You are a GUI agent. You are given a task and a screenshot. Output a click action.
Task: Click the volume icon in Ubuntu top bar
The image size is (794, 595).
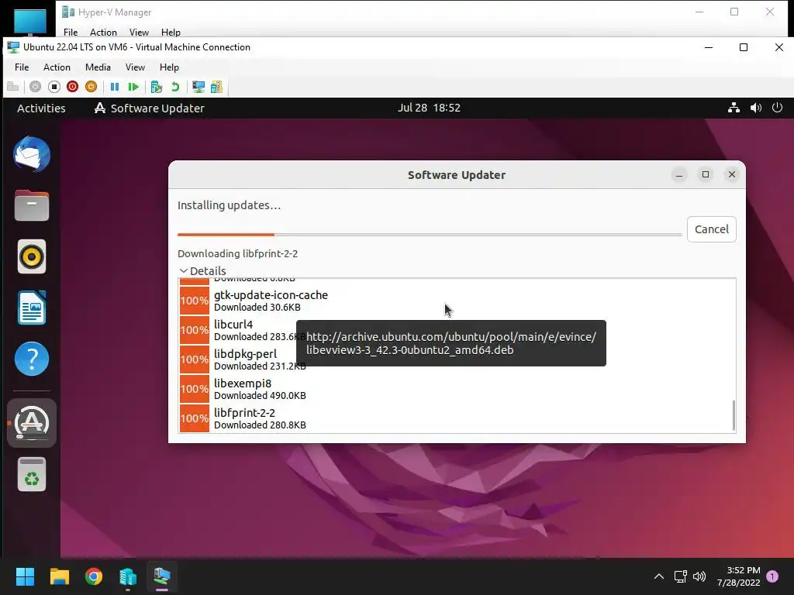[755, 108]
